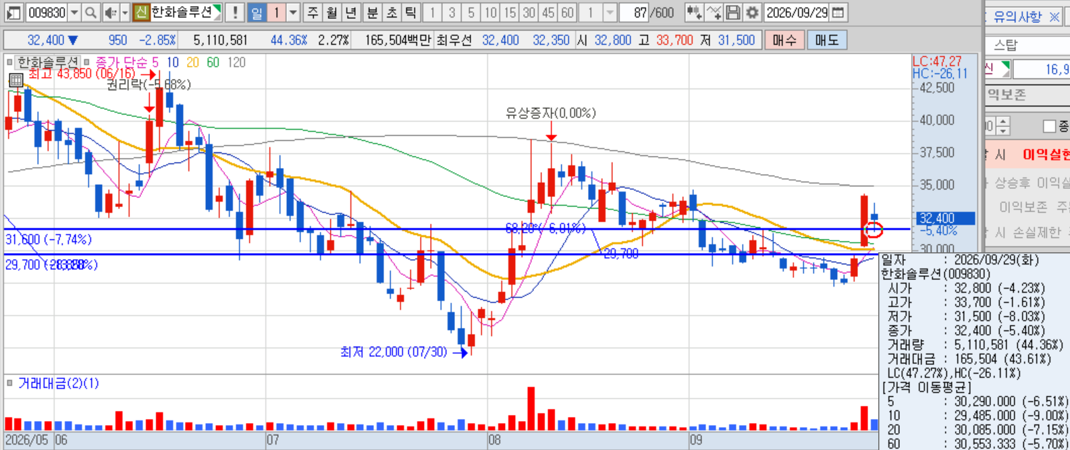Image resolution: width=1070 pixels, height=450 pixels.
Task: Click the candle count field showing 87
Action: 634,12
